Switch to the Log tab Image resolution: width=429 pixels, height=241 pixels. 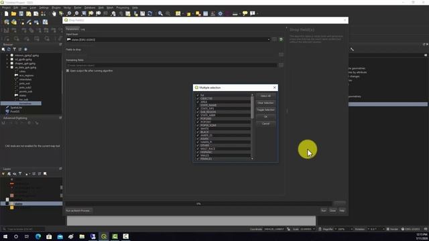tap(82, 29)
